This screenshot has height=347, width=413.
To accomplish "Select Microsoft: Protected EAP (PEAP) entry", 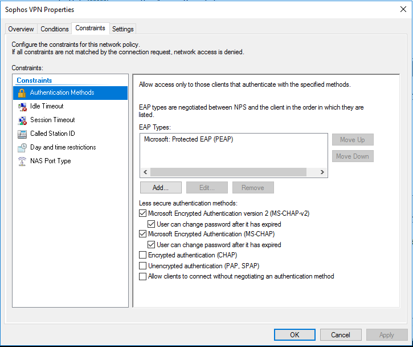I will [189, 139].
